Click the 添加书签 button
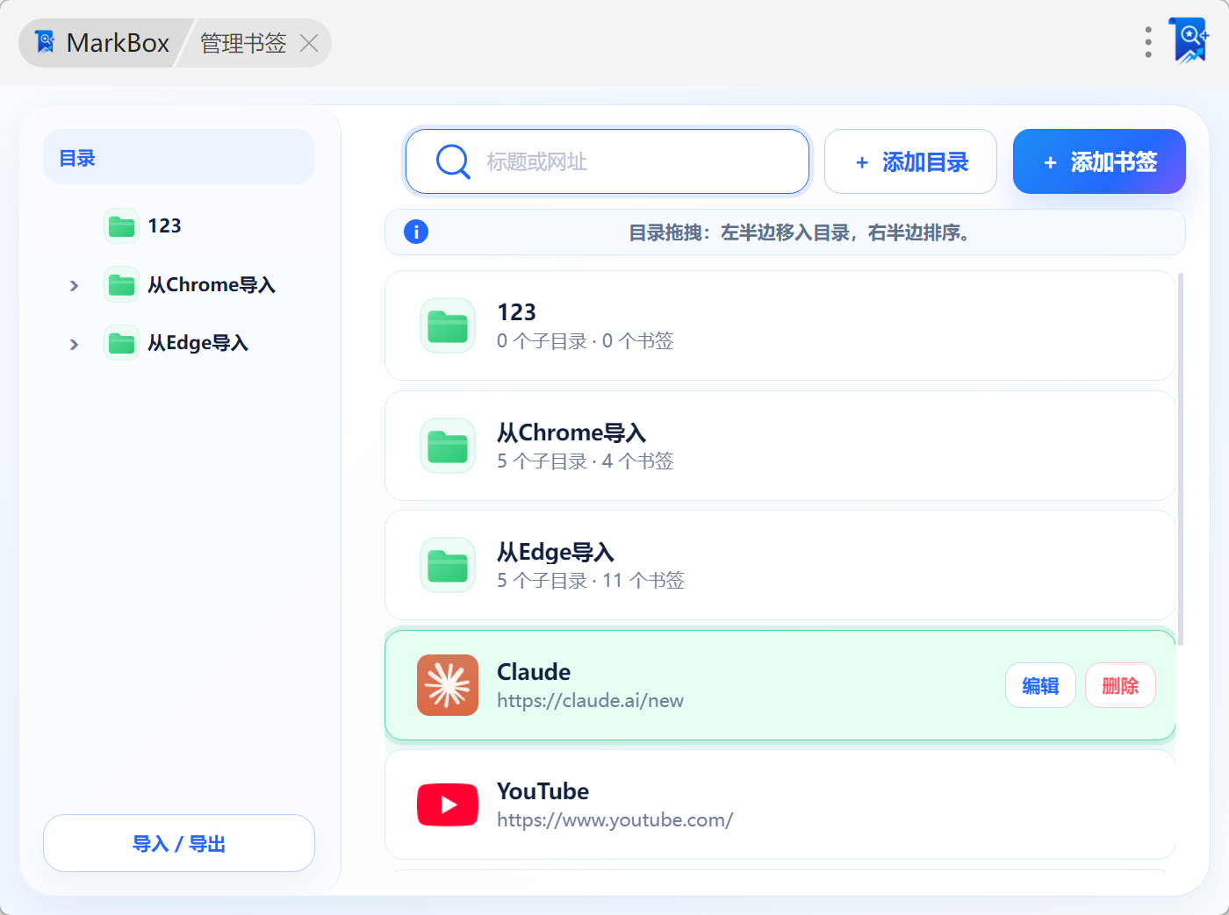1229x915 pixels. (1099, 161)
